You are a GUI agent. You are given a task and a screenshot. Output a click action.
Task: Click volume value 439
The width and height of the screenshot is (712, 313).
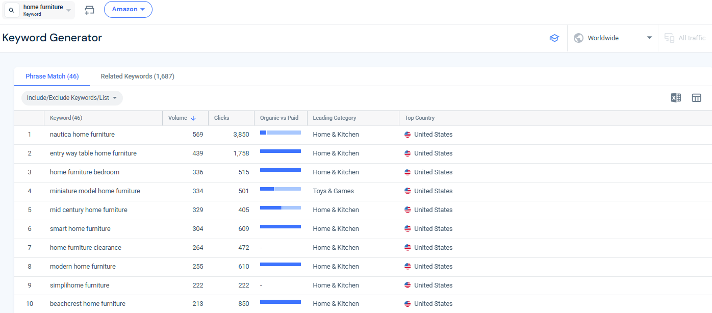[198, 153]
